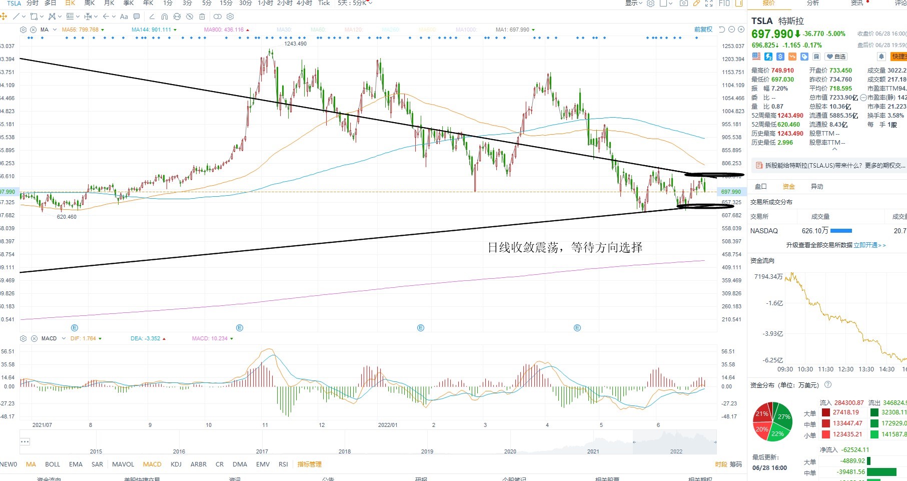Open MA indicator settings gear
The width and height of the screenshot is (907, 481).
tap(23, 30)
